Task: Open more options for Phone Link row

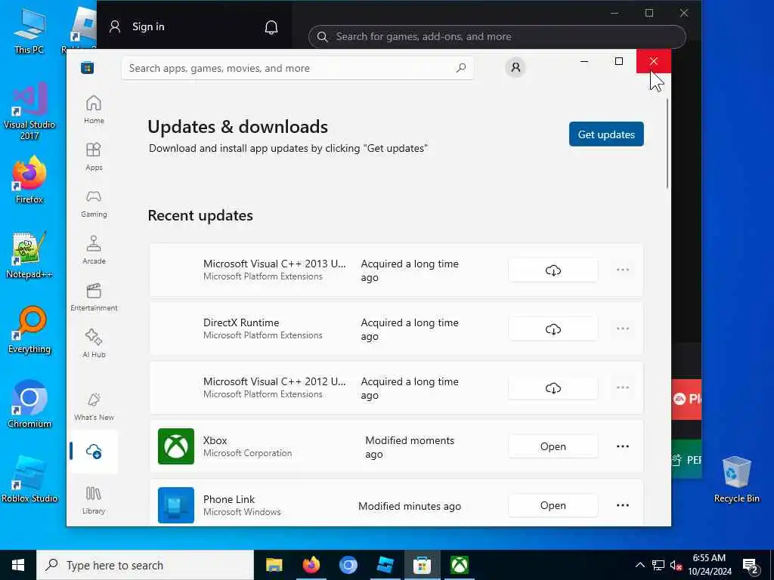Action: pyautogui.click(x=623, y=505)
